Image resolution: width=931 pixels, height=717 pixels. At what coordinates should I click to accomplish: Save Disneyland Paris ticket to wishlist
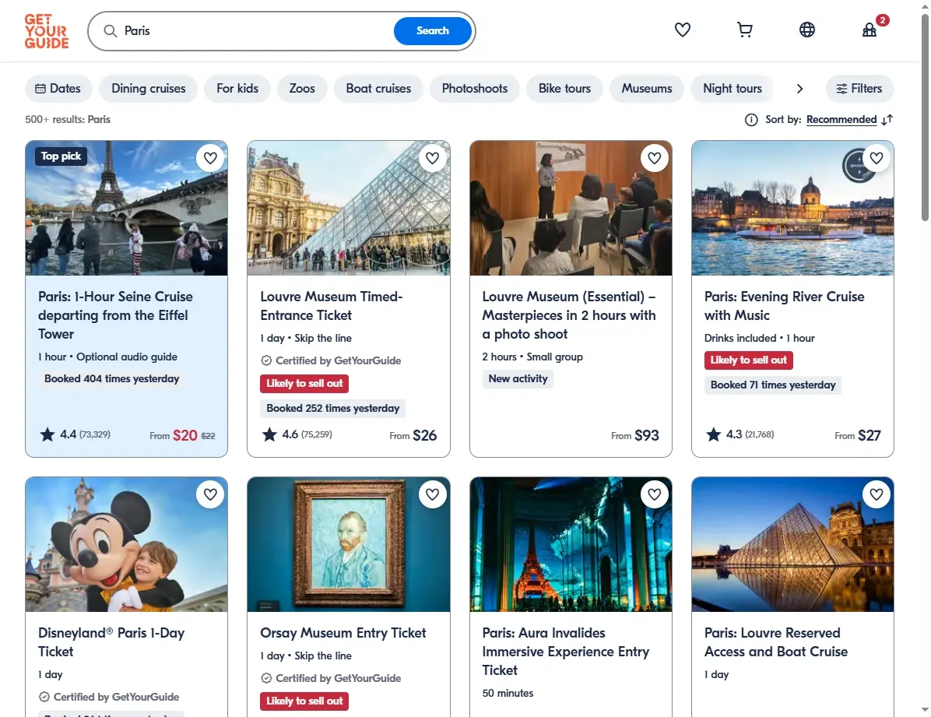pyautogui.click(x=210, y=494)
